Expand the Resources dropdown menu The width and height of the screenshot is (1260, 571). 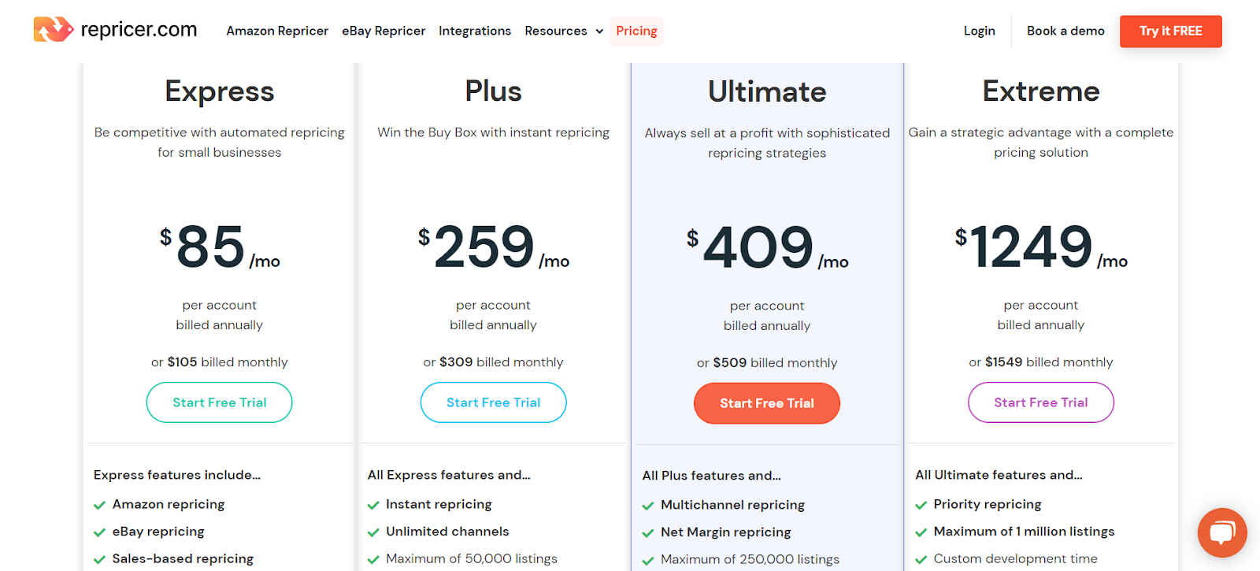556,31
